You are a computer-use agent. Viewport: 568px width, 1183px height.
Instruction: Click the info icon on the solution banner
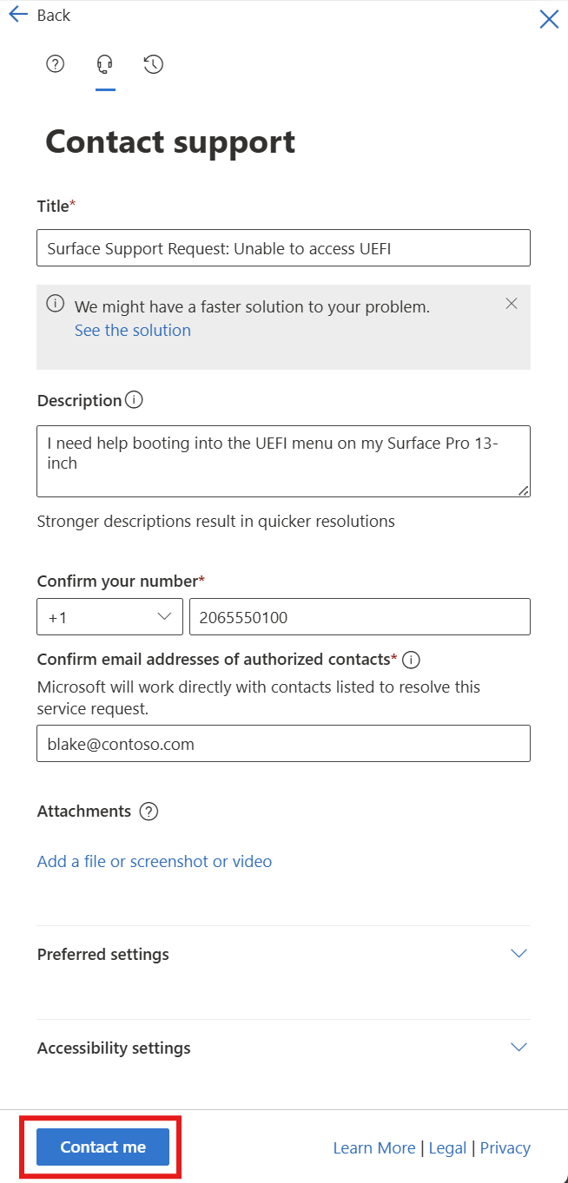[x=55, y=304]
